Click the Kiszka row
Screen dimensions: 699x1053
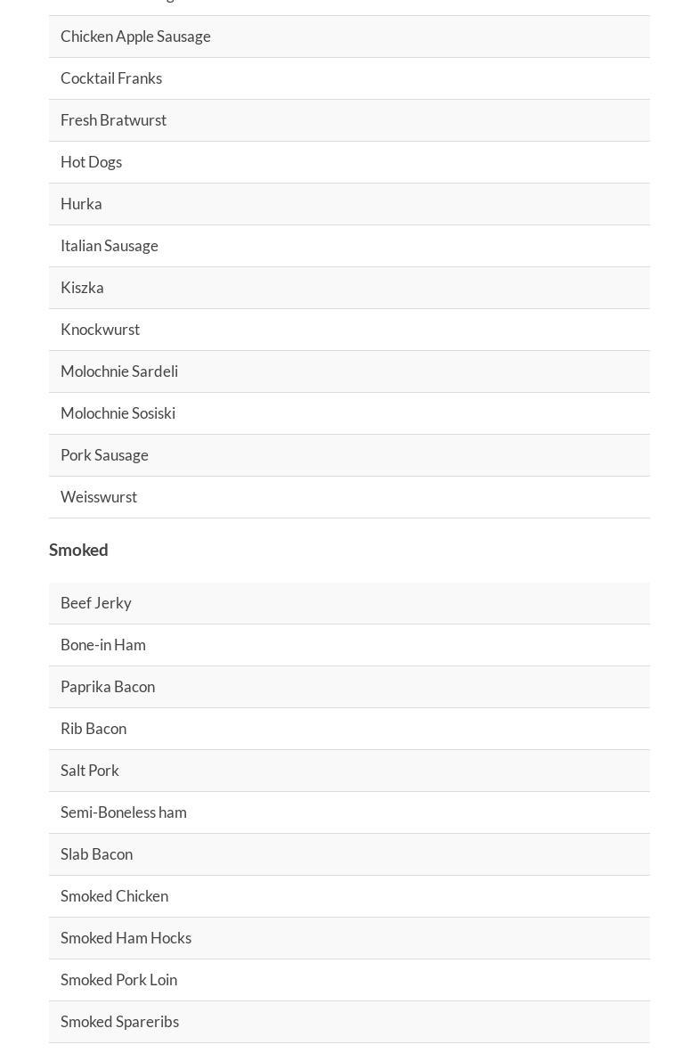[82, 288]
